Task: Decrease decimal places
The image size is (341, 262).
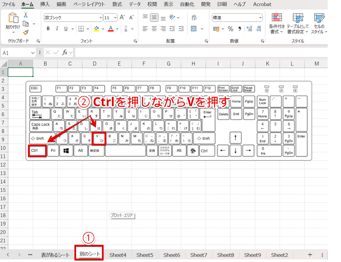Action: (258, 28)
